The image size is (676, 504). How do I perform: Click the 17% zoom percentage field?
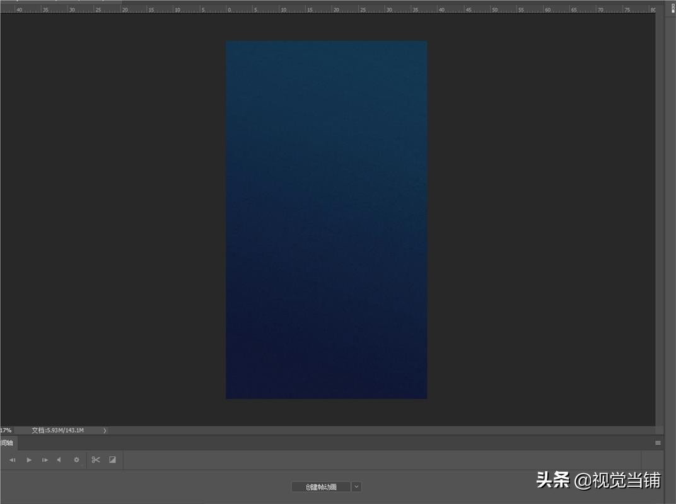tap(5, 430)
